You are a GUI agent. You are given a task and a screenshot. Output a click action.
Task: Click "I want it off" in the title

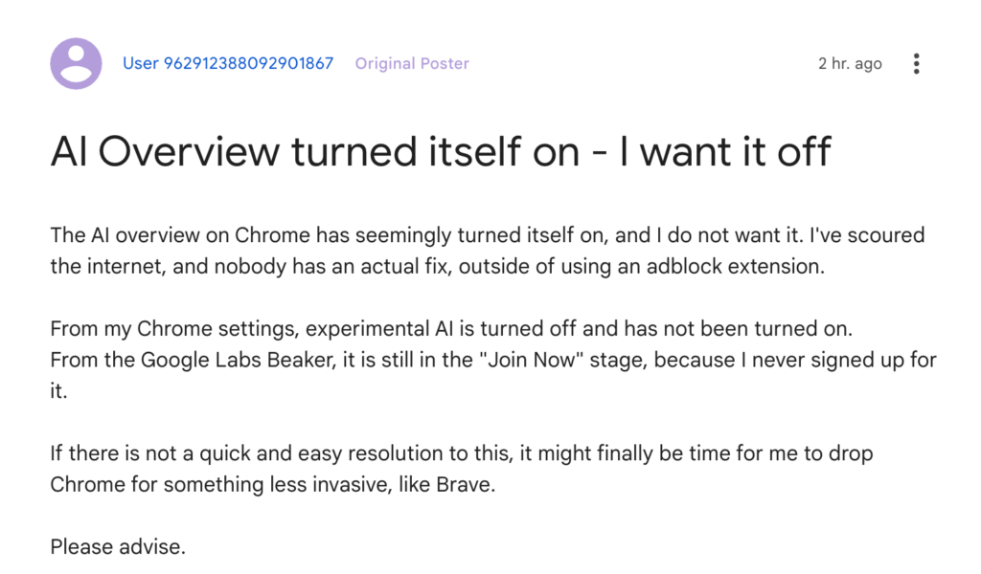pos(725,152)
